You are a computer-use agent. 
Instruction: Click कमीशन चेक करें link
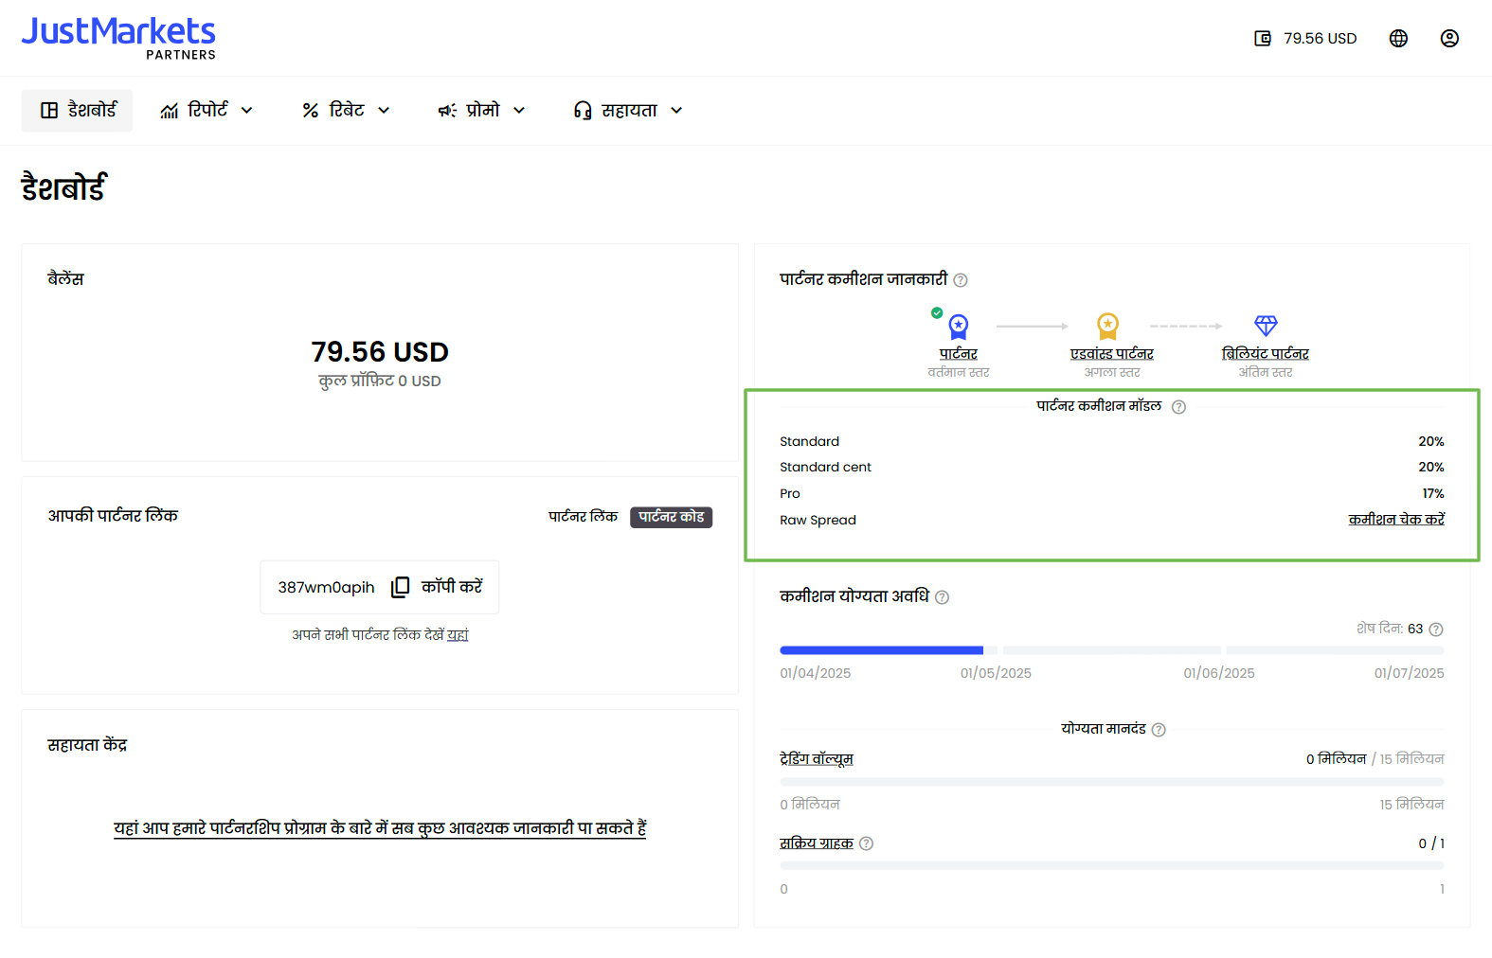[x=1396, y=520]
